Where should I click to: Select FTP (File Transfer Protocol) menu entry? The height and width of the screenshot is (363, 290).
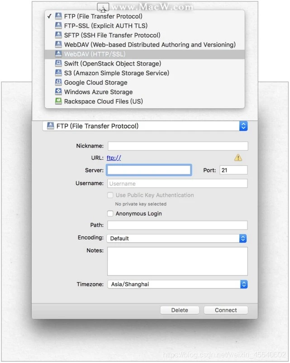coord(145,16)
